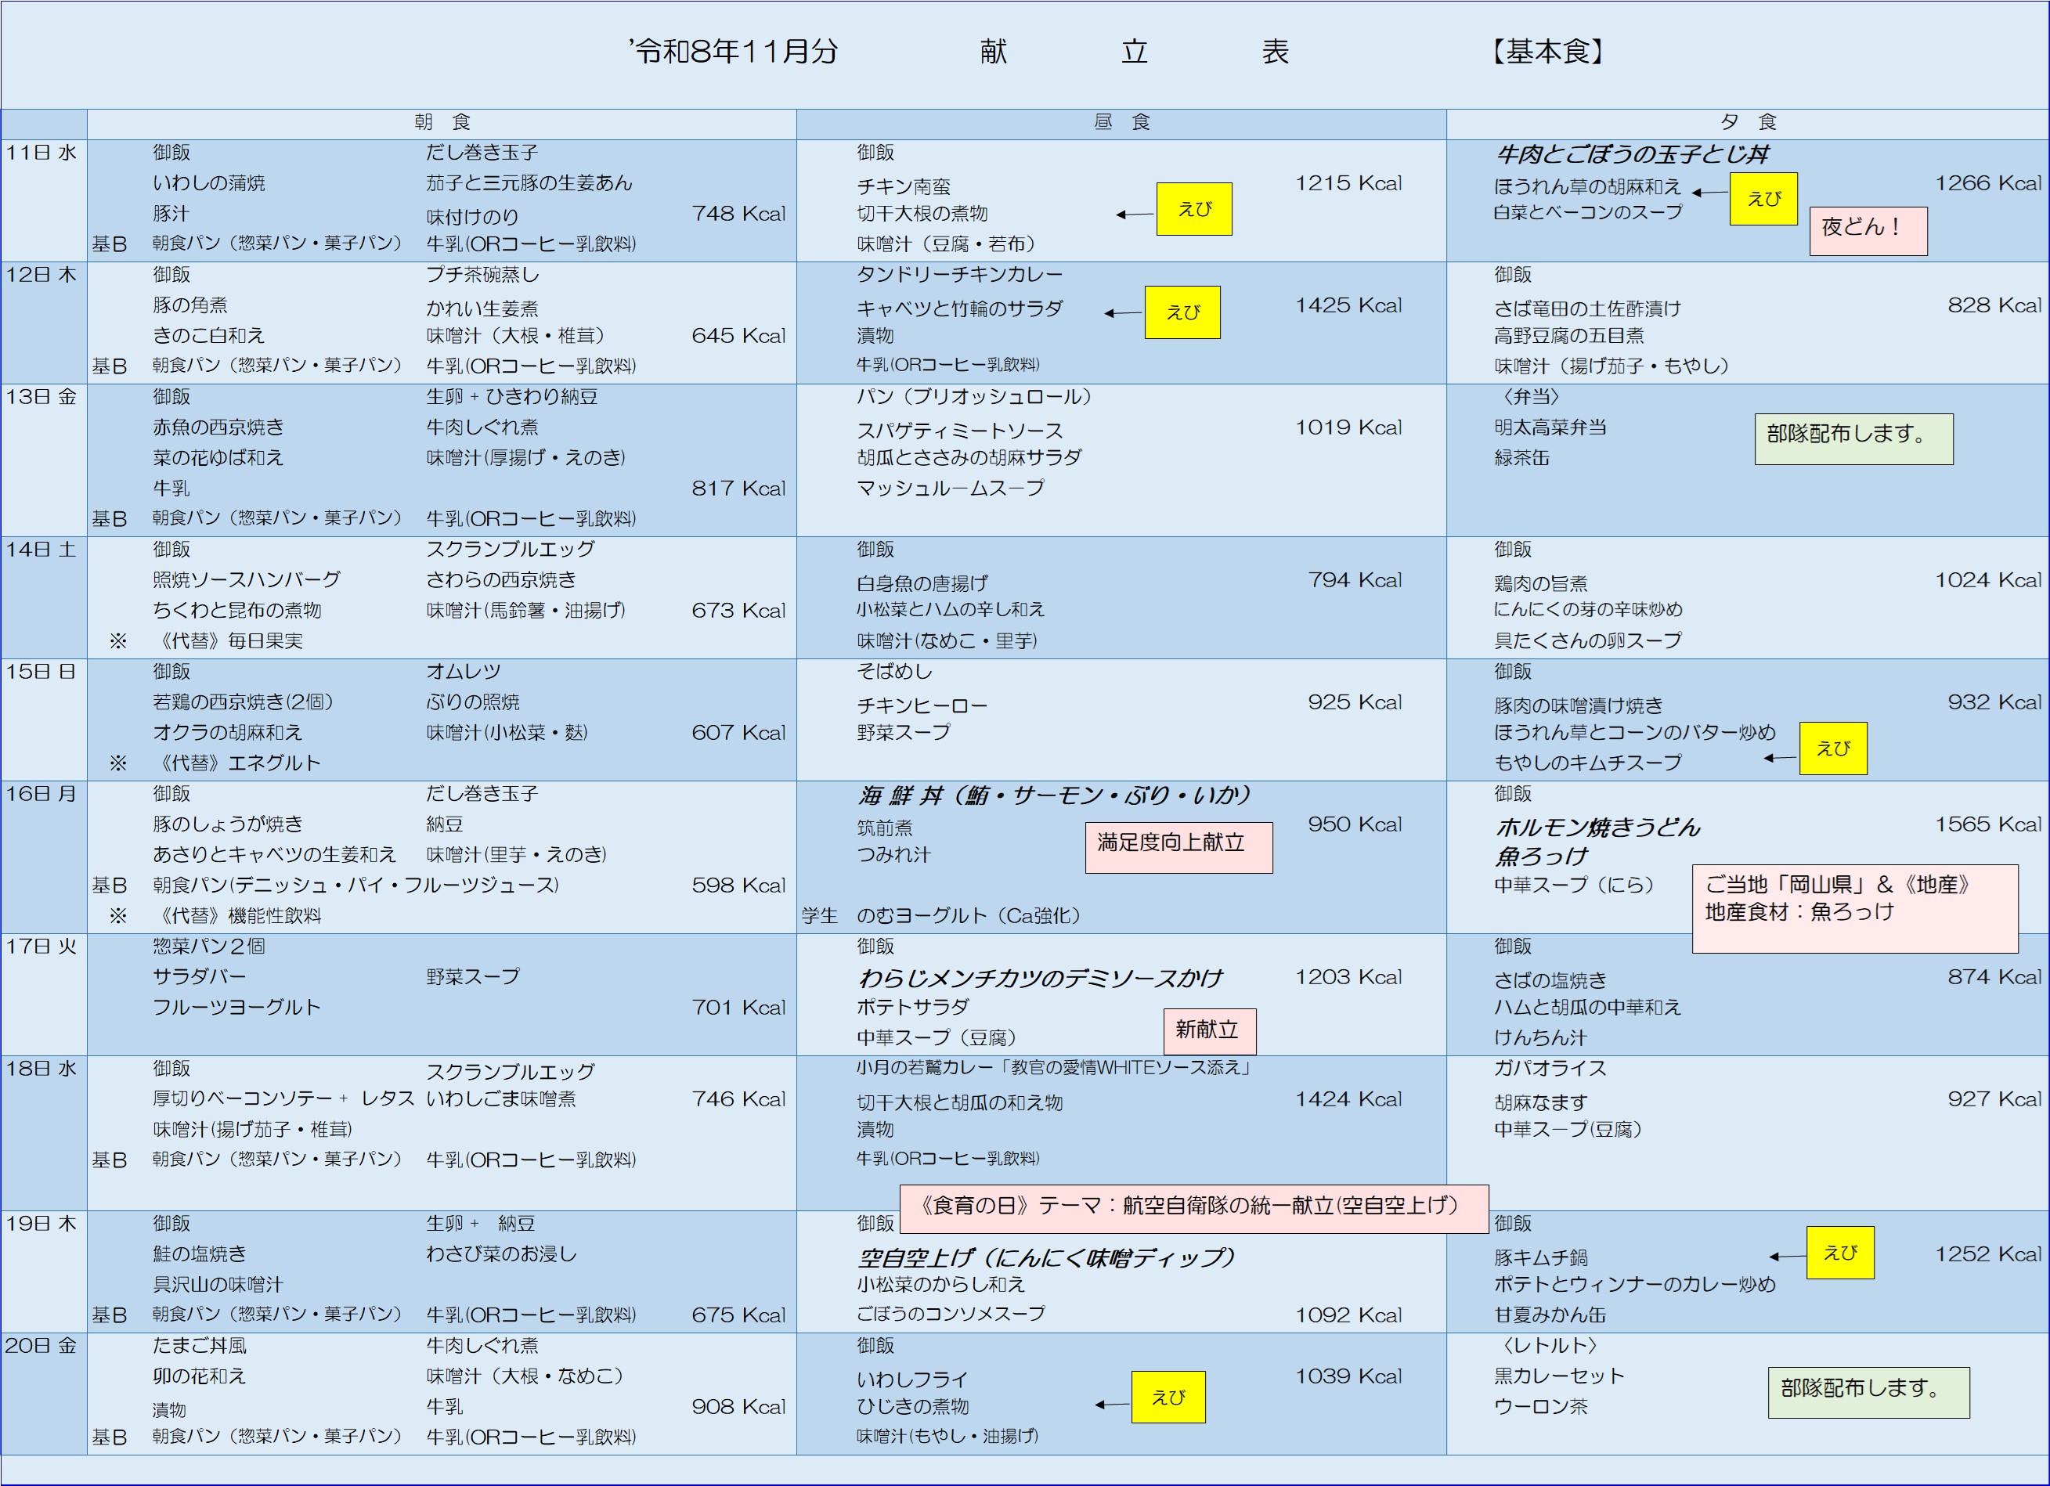Click the 748 Kcal breakfast value
The height and width of the screenshot is (1486, 2050).
(738, 215)
